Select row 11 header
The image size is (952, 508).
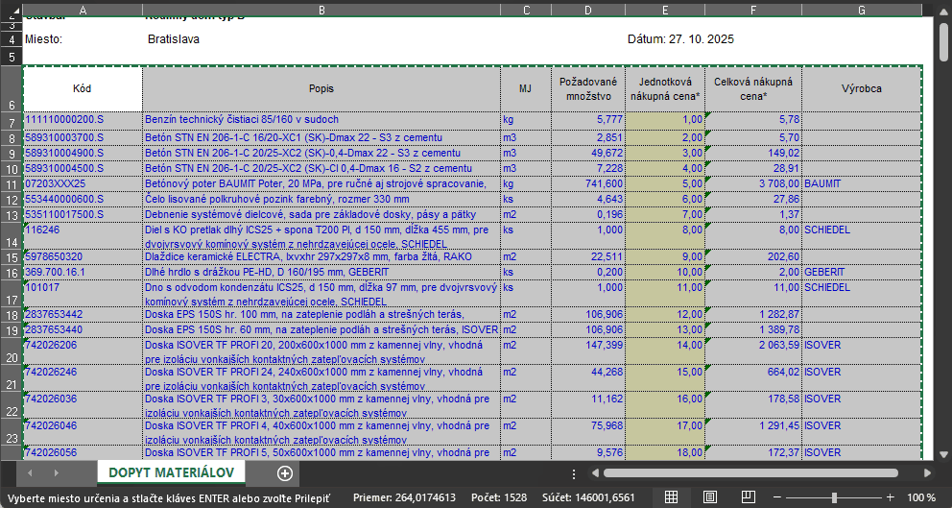[x=11, y=183]
